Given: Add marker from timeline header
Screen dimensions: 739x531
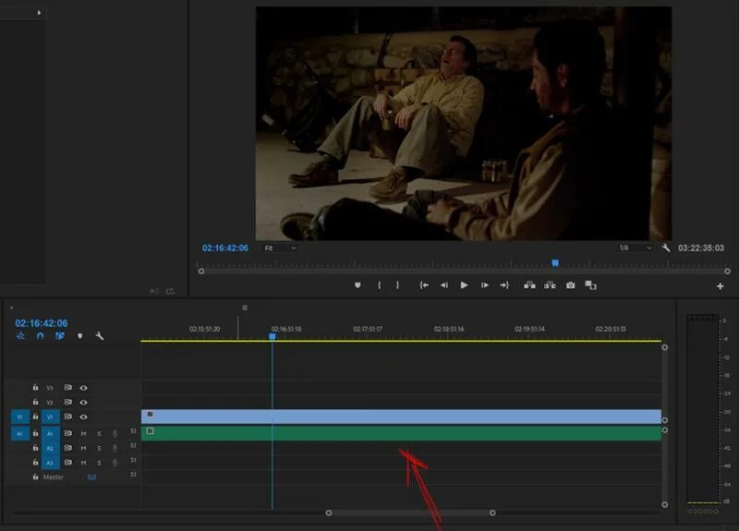Looking at the screenshot, I should pos(80,336).
